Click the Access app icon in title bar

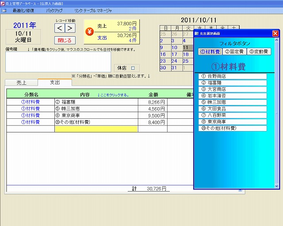[3, 4]
